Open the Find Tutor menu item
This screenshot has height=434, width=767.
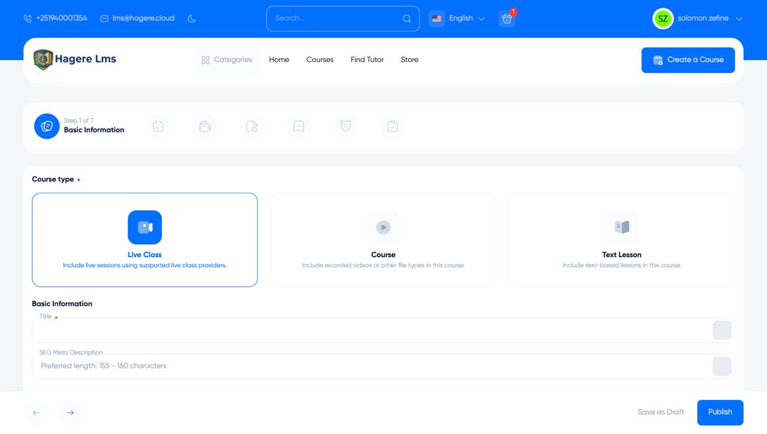point(367,60)
